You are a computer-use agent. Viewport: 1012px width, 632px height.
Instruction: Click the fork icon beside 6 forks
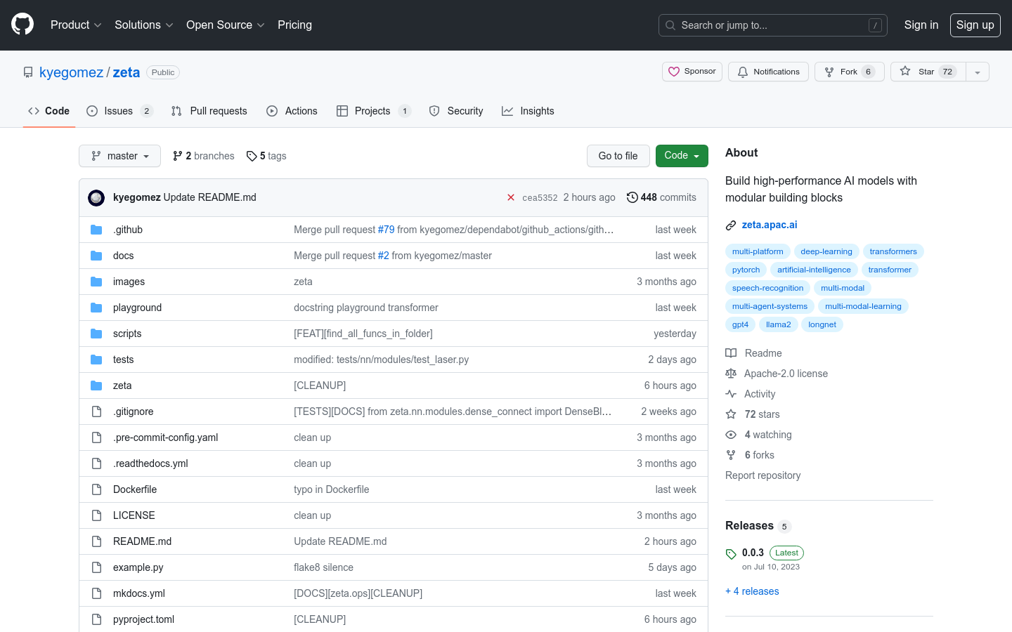pos(731,455)
